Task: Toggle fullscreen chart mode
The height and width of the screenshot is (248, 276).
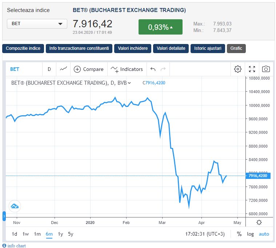Action: [252, 69]
